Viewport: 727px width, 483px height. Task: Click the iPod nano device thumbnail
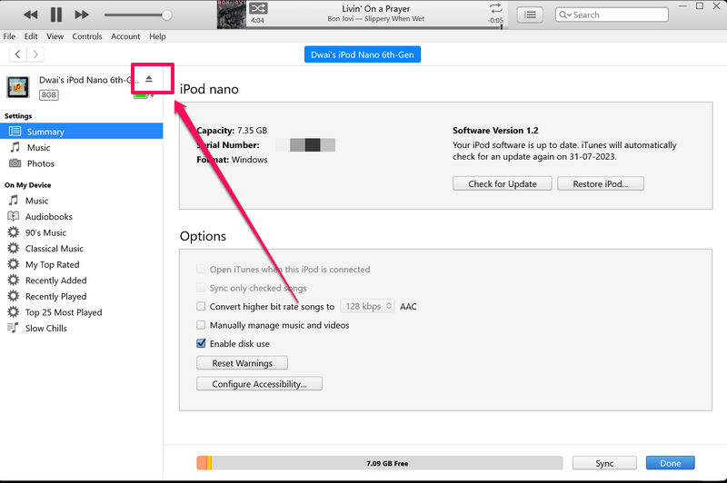coord(18,87)
